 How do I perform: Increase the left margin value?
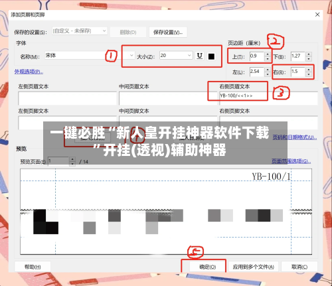pos(268,70)
